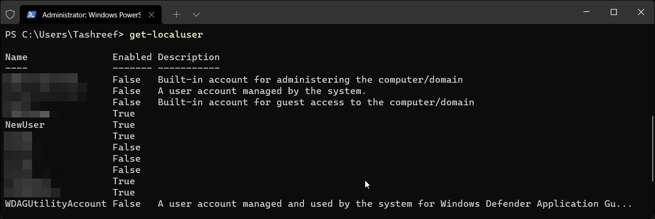
Task: Expand the new tab profiles dropdown
Action: coord(196,15)
